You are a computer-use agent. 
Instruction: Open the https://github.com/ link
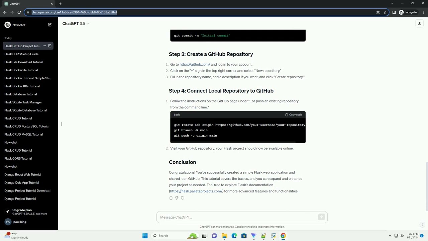[195, 64]
